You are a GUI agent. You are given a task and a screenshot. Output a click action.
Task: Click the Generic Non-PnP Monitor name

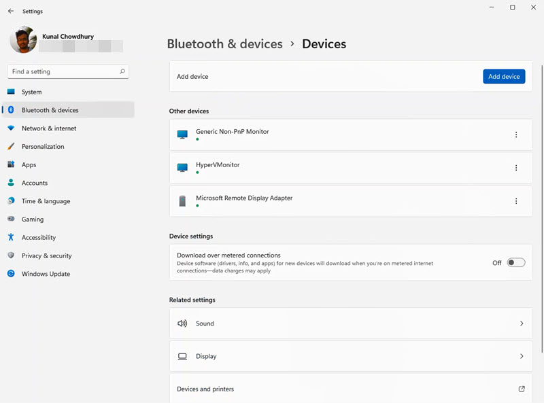pos(233,131)
